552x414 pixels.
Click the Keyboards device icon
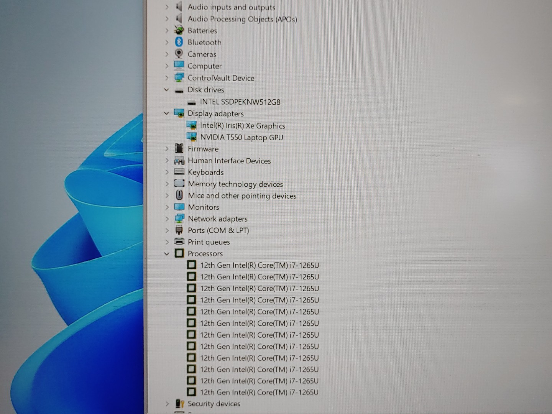tap(179, 172)
